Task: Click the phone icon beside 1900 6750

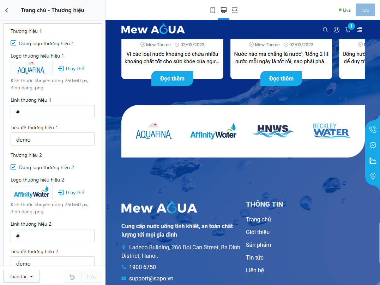Action: pyautogui.click(x=124, y=267)
